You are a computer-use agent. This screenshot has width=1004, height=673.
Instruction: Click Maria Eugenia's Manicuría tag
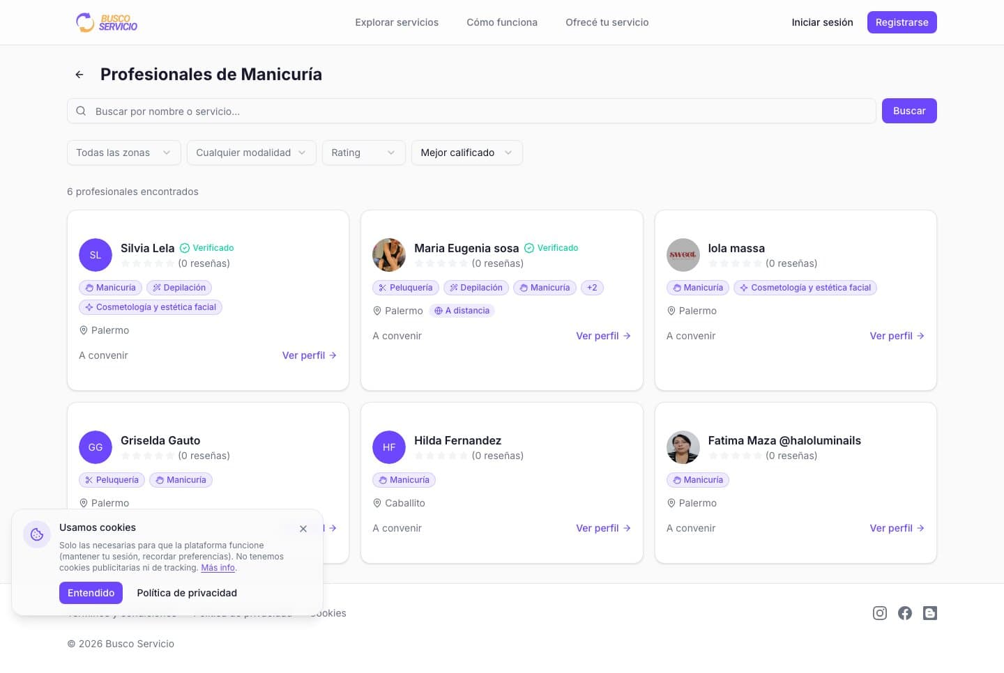[545, 288]
